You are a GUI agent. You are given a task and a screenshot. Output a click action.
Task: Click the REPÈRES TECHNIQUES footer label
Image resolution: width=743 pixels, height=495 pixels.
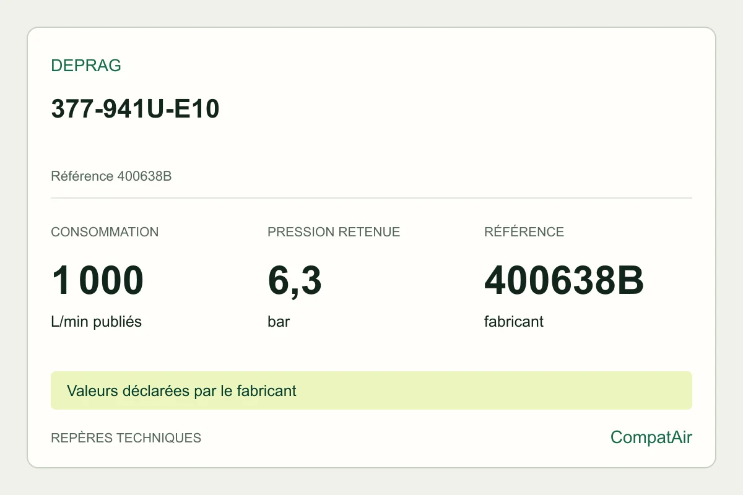pos(126,438)
